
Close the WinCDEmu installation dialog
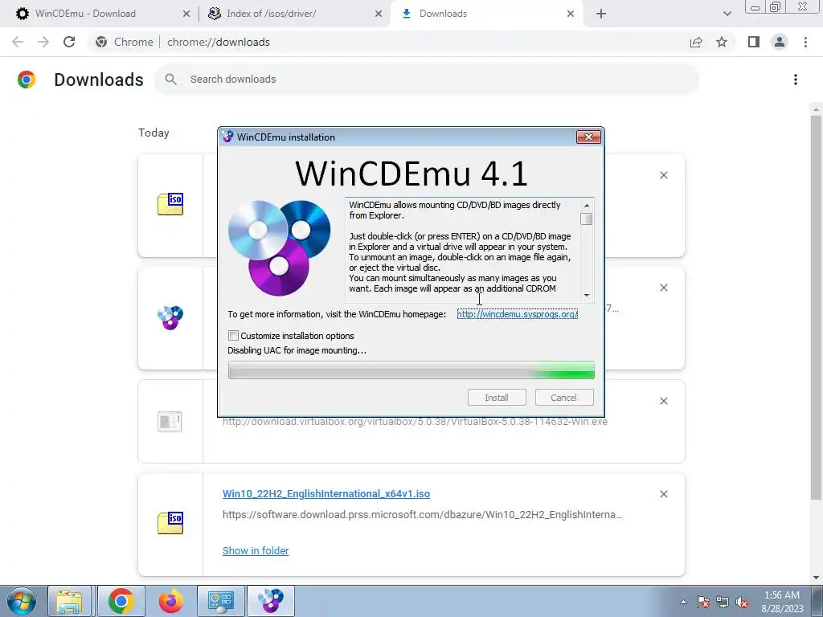click(x=588, y=137)
